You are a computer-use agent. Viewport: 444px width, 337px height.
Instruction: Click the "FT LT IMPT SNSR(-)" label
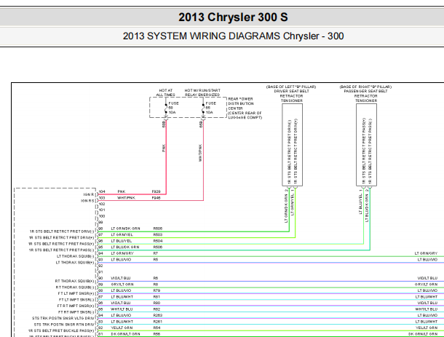pos(76,300)
